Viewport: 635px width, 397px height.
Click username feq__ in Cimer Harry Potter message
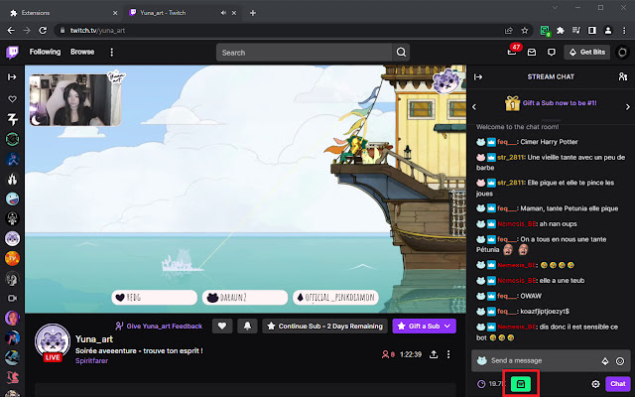pyautogui.click(x=507, y=142)
